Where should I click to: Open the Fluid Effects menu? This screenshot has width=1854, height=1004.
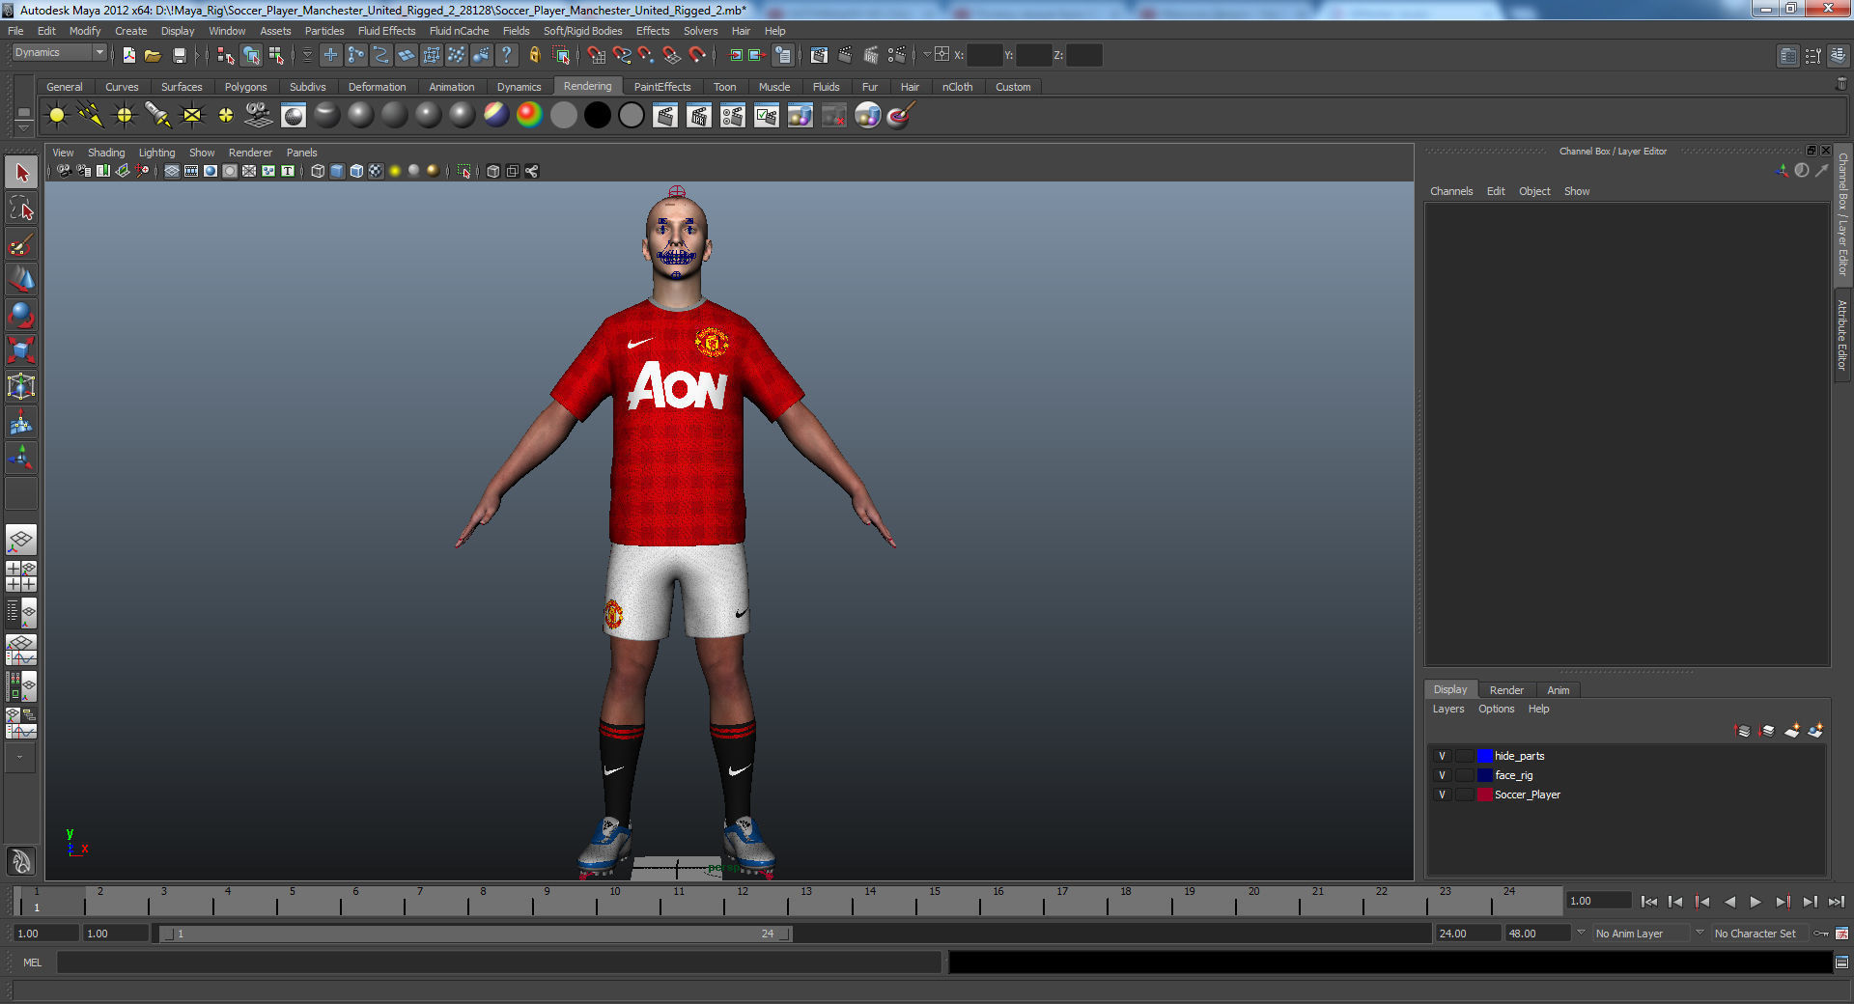tap(386, 31)
